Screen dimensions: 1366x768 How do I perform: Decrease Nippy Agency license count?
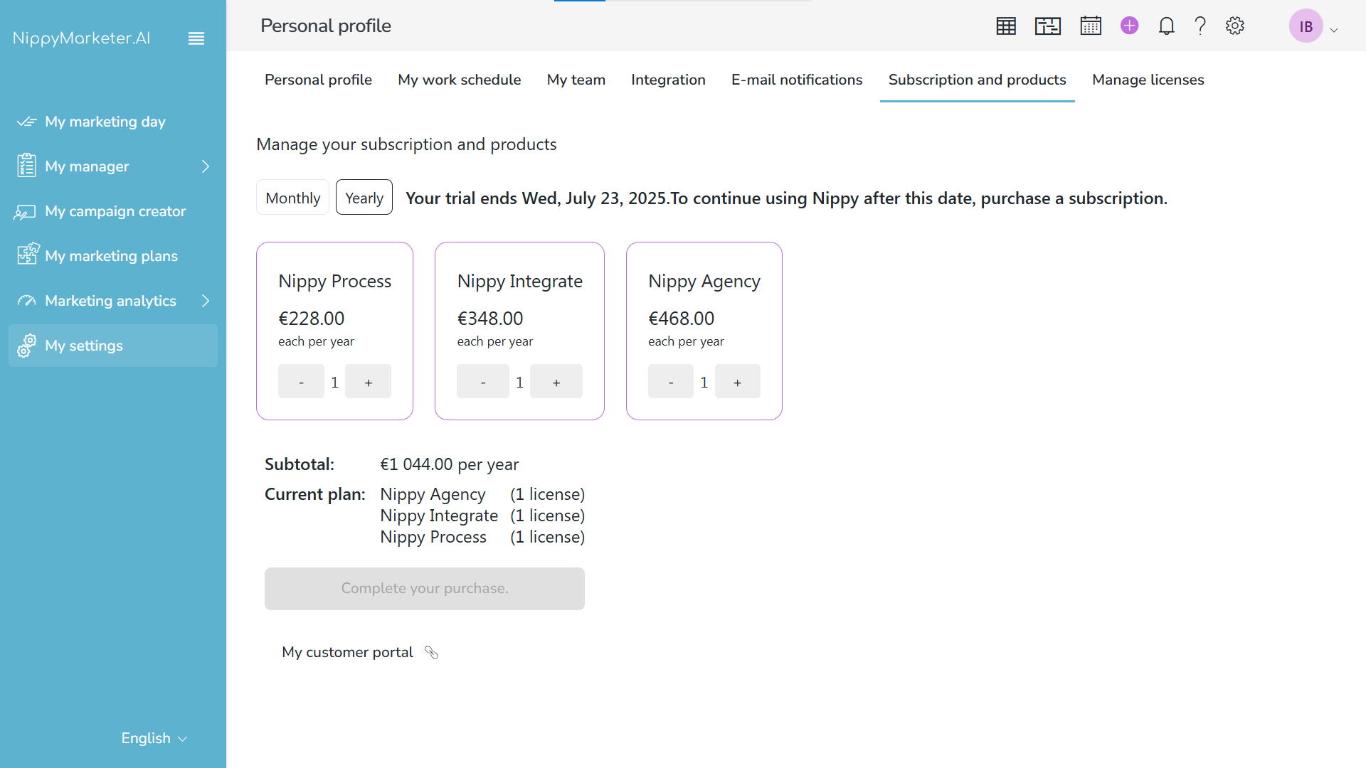(x=671, y=382)
